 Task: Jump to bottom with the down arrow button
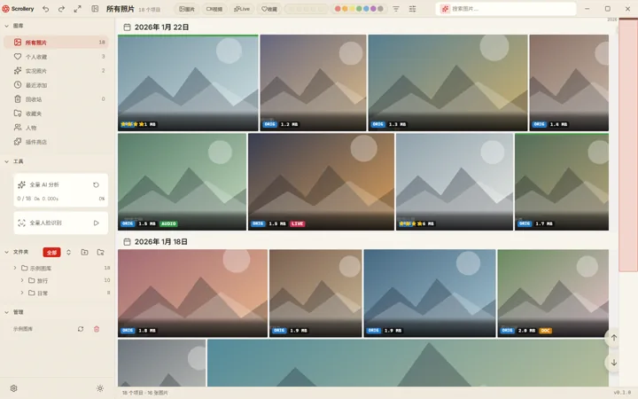click(x=613, y=363)
